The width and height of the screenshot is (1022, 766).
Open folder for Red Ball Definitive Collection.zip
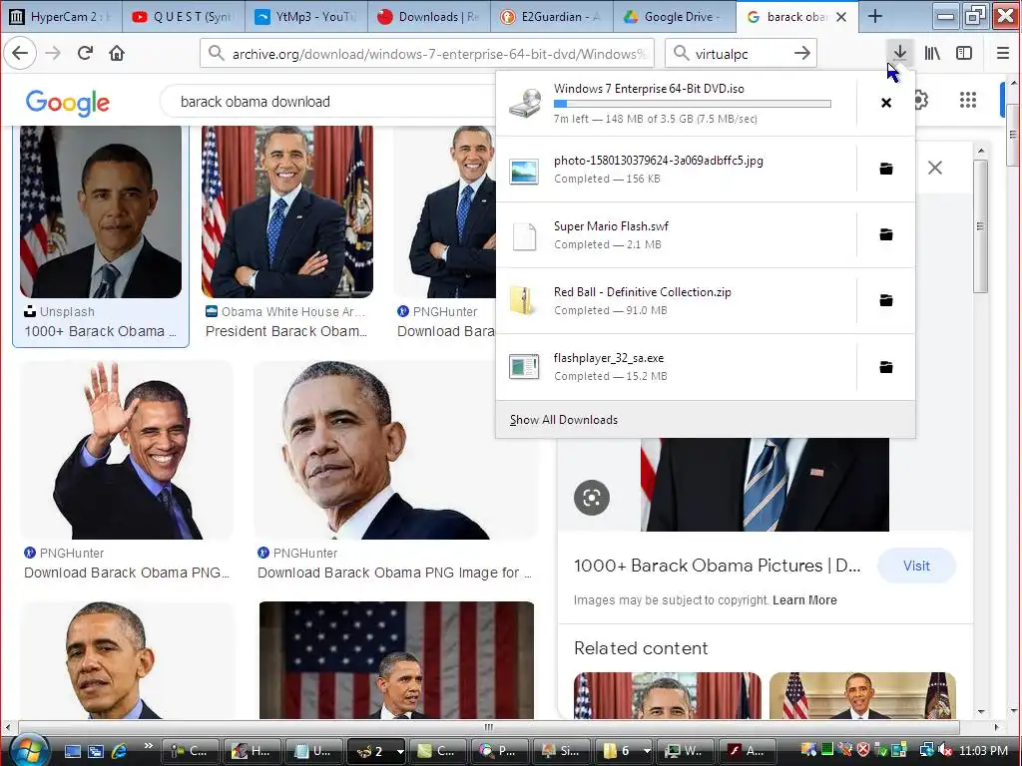point(886,300)
